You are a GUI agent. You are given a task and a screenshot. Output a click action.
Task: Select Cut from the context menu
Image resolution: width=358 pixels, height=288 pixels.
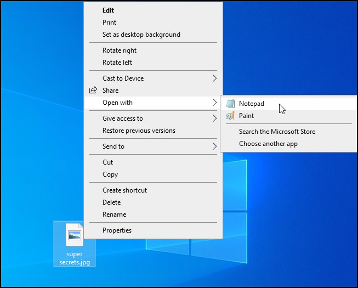pos(107,162)
